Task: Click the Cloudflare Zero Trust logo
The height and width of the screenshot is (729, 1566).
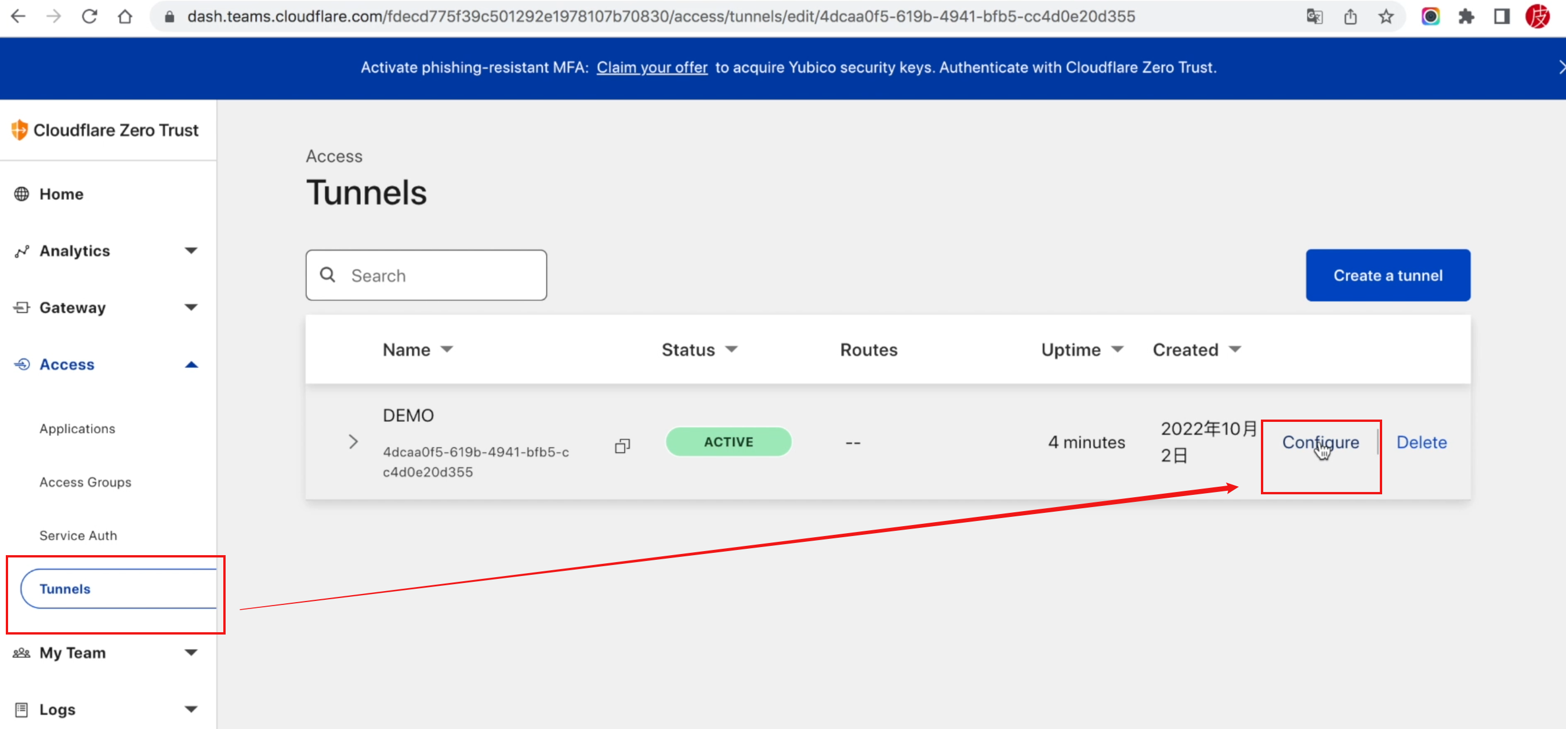Action: point(104,130)
